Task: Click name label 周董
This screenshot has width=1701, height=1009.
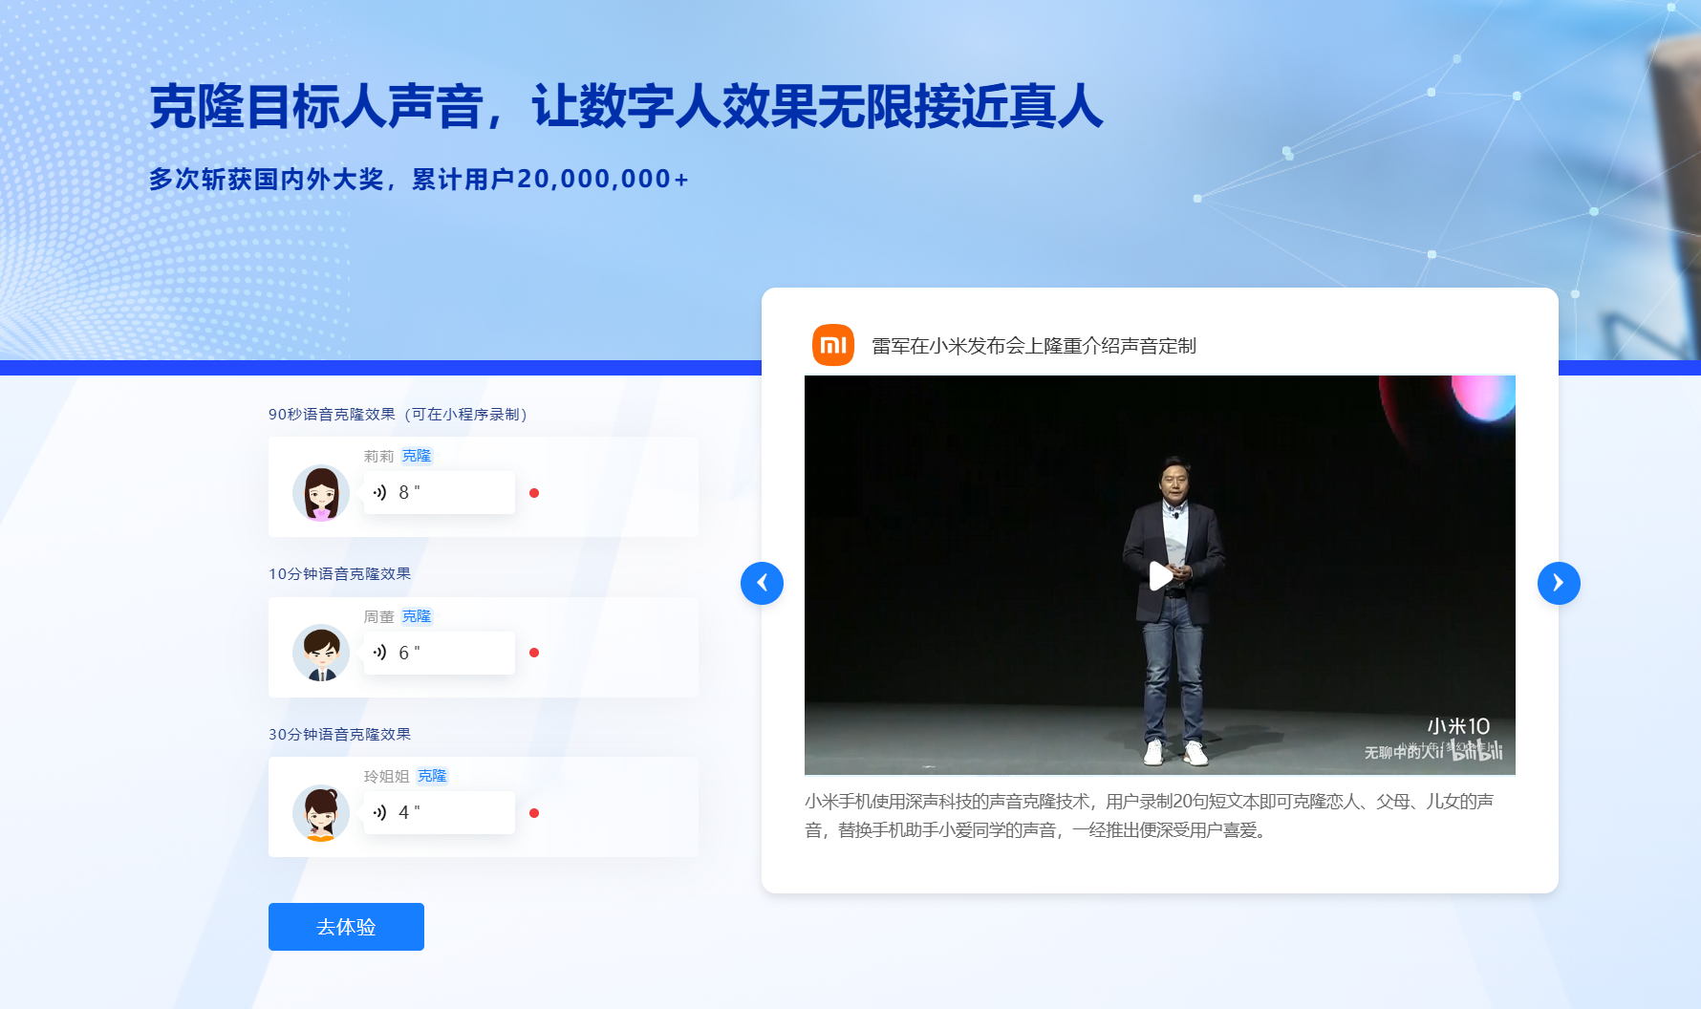Action: [x=378, y=616]
